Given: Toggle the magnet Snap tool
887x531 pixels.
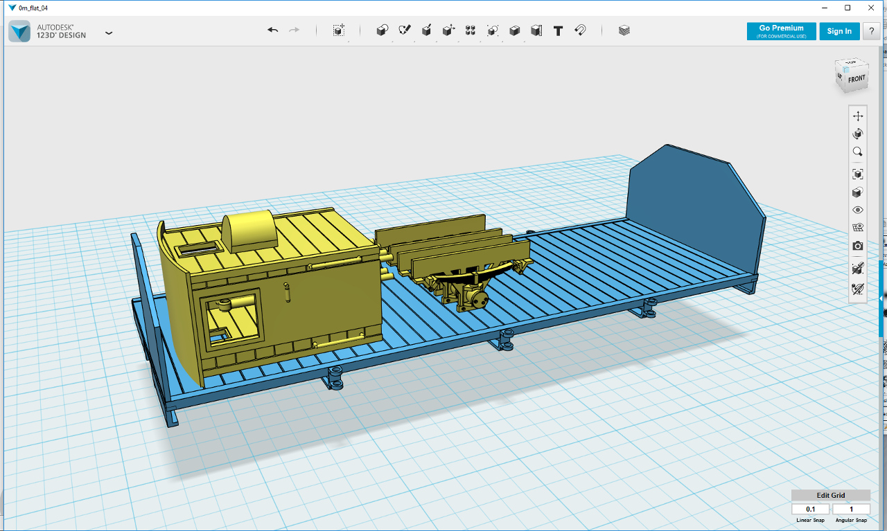Looking at the screenshot, I should coord(581,30).
